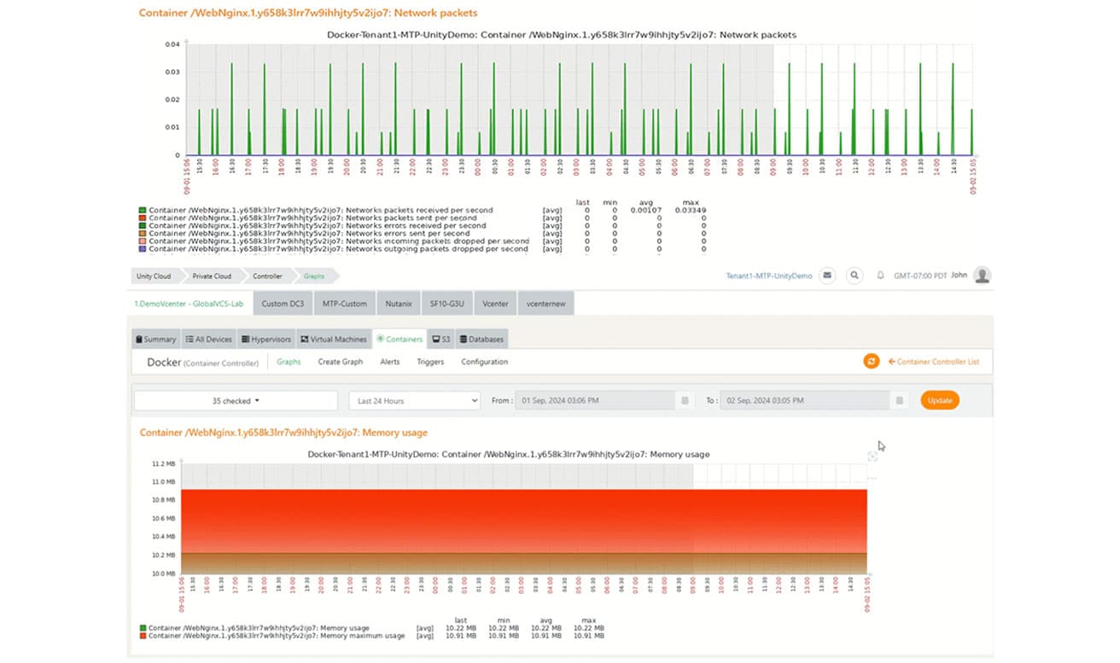The height and width of the screenshot is (663, 1120).
Task: Switch to the Virtual Machines tab
Action: (333, 339)
